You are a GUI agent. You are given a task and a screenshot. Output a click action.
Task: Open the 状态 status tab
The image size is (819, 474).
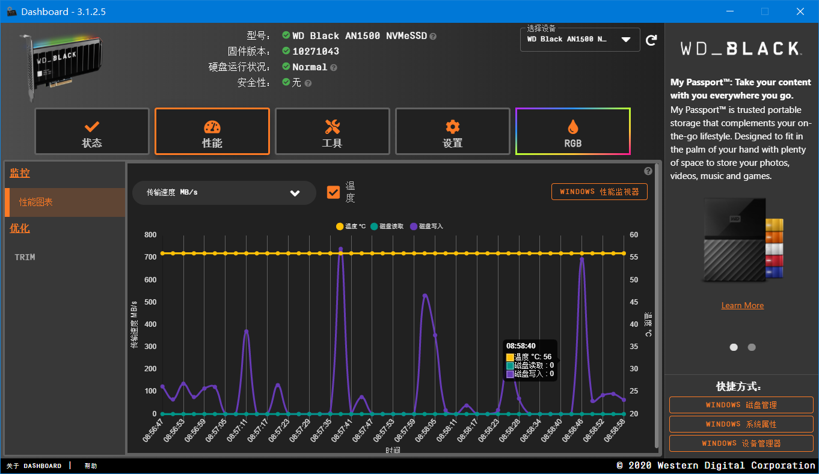pos(91,132)
